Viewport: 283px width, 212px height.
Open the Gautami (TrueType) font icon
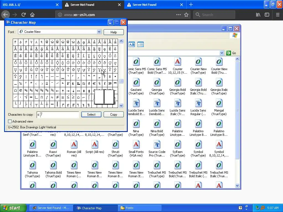[x=136, y=83]
